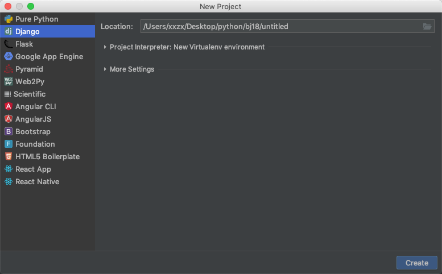Select Scientific project type
The image size is (442, 274).
[x=30, y=94]
